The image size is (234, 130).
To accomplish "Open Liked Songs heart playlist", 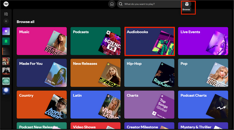I will (6, 31).
